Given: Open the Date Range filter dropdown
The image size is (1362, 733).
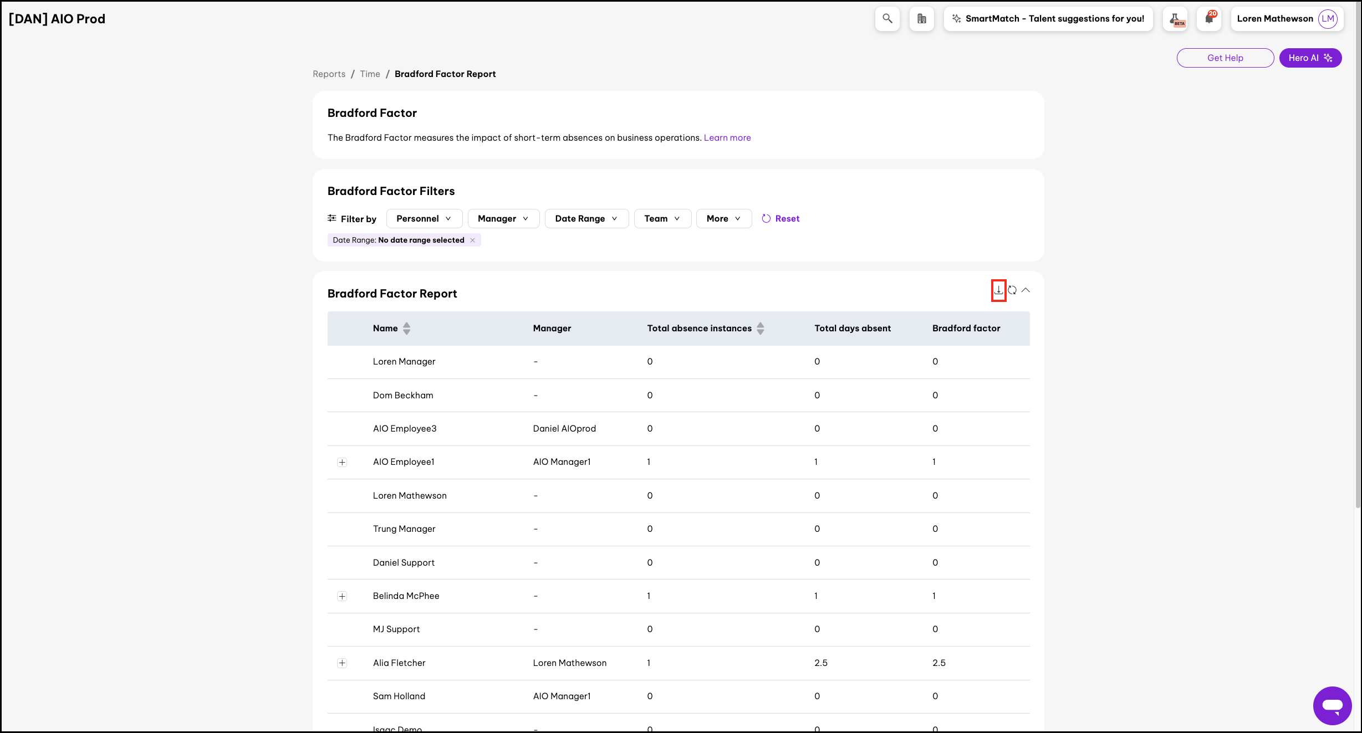Looking at the screenshot, I should point(586,219).
